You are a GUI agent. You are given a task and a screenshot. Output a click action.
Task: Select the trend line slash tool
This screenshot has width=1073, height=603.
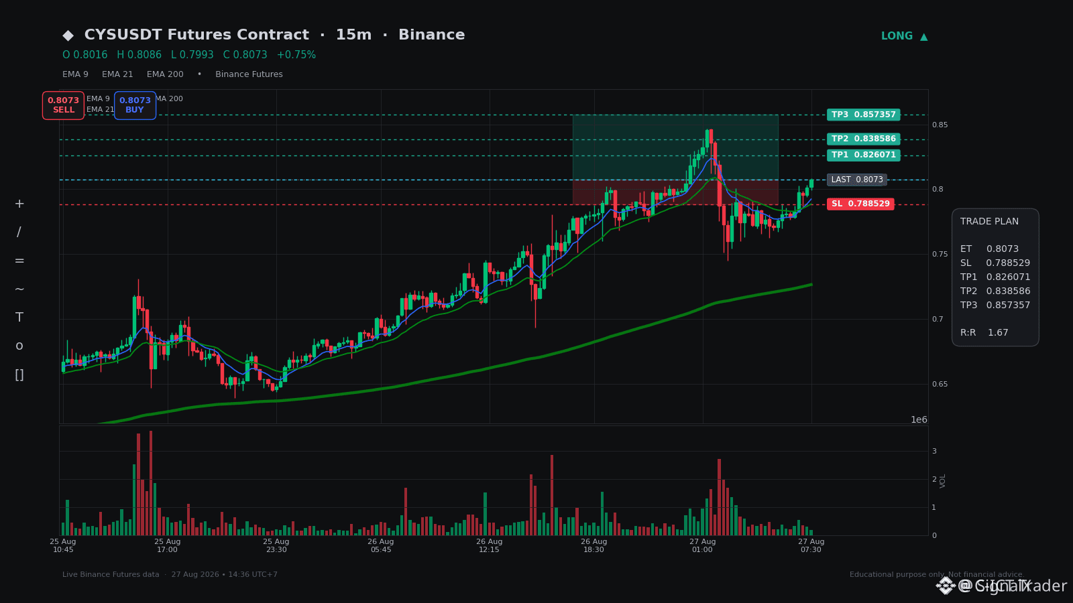[19, 232]
